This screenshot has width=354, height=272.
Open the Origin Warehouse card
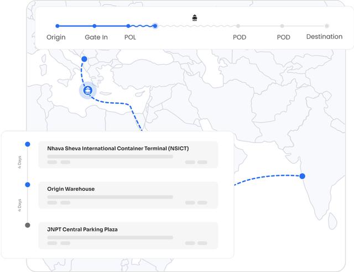pos(128,195)
